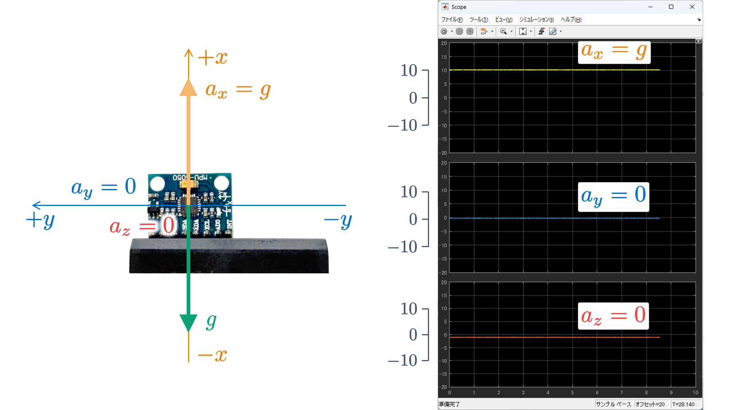Open the cursor measurements ruler tool
Viewport: 729px width, 410px height.
(553, 31)
